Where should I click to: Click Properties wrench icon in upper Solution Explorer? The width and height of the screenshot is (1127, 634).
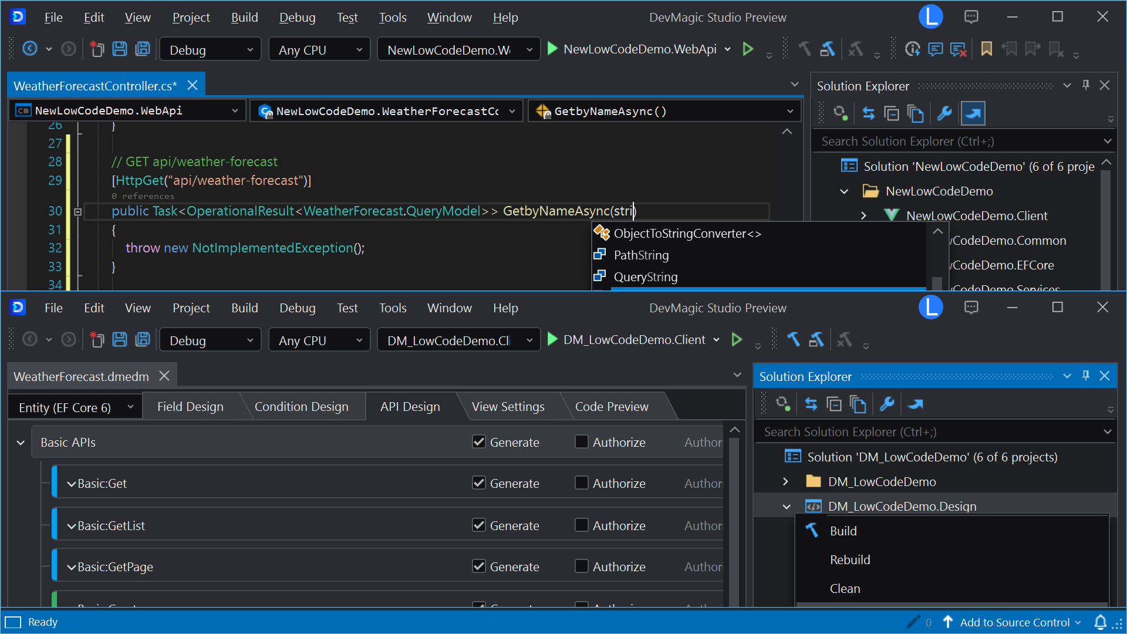(x=944, y=113)
